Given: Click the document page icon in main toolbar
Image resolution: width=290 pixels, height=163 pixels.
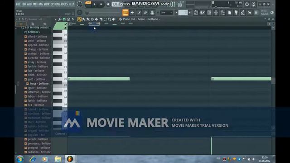Looking at the screenshot, I should tap(230, 13).
